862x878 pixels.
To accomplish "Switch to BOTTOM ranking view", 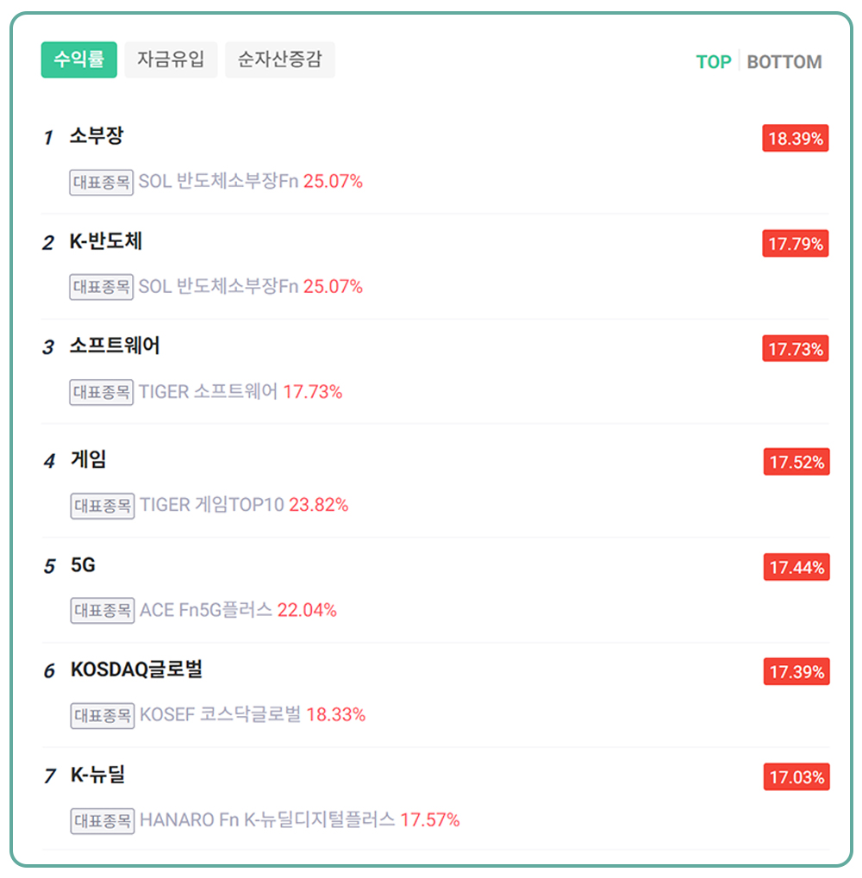I will [784, 62].
